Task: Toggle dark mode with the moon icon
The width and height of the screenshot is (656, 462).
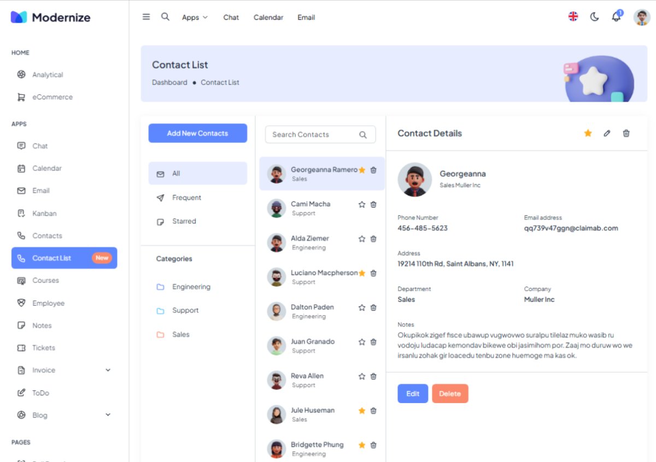Action: (595, 17)
